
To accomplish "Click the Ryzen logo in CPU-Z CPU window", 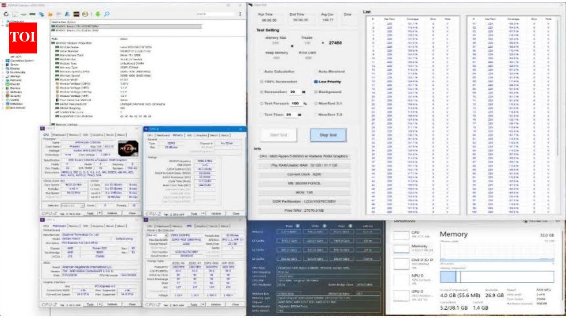I will coord(128,148).
